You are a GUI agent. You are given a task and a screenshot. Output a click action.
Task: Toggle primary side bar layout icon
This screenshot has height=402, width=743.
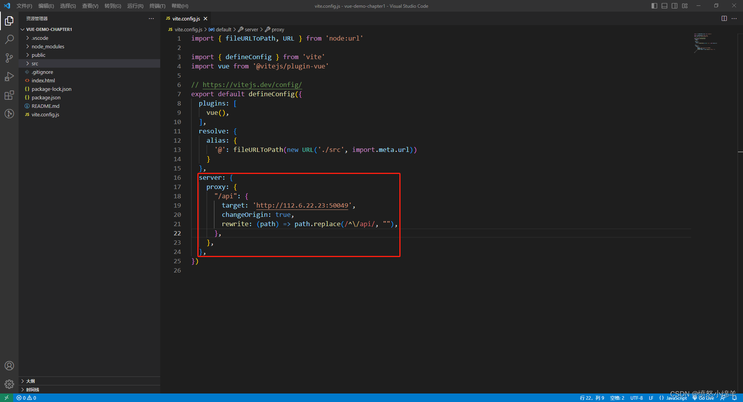pos(654,6)
